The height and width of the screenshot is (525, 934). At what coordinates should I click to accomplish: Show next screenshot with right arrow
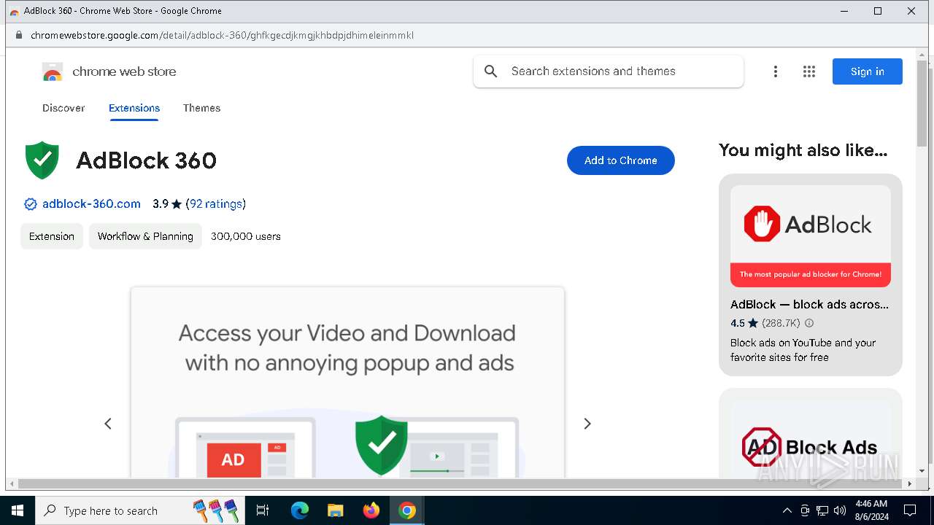click(587, 424)
